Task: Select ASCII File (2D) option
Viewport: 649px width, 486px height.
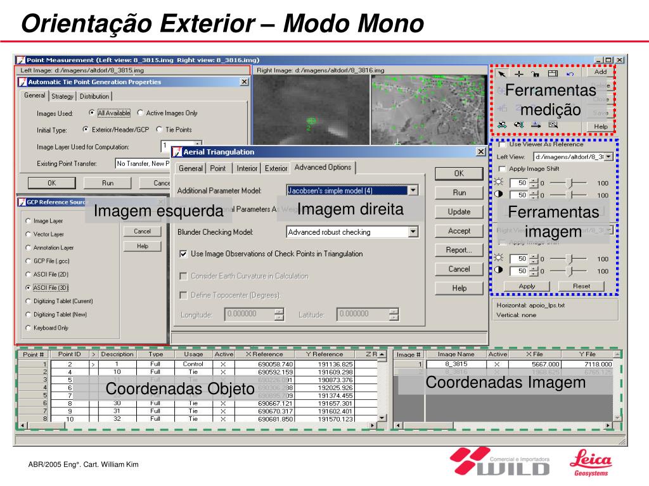Action: [x=28, y=274]
